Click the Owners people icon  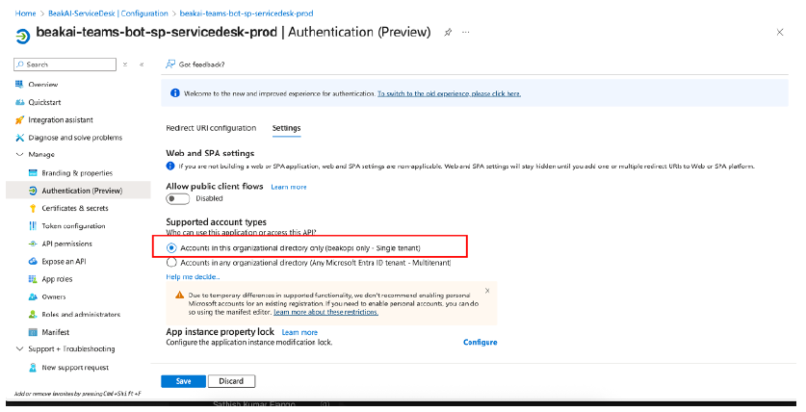coord(33,296)
